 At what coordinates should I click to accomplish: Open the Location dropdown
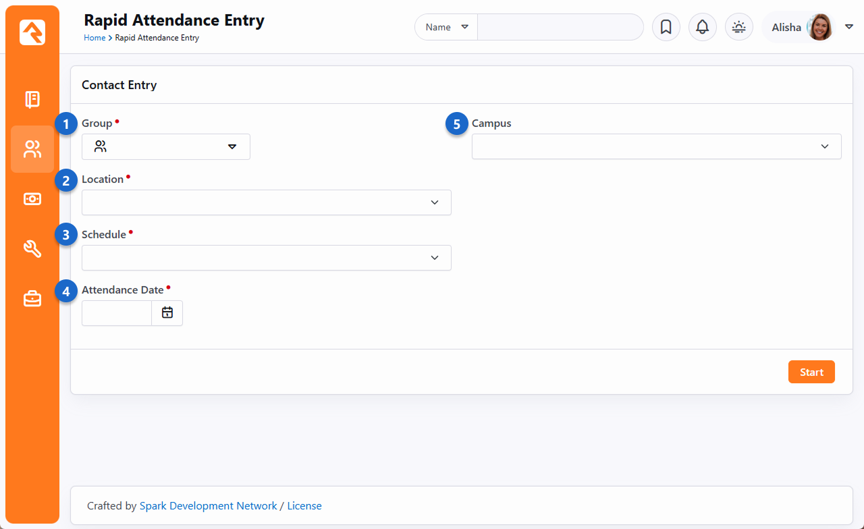[266, 202]
